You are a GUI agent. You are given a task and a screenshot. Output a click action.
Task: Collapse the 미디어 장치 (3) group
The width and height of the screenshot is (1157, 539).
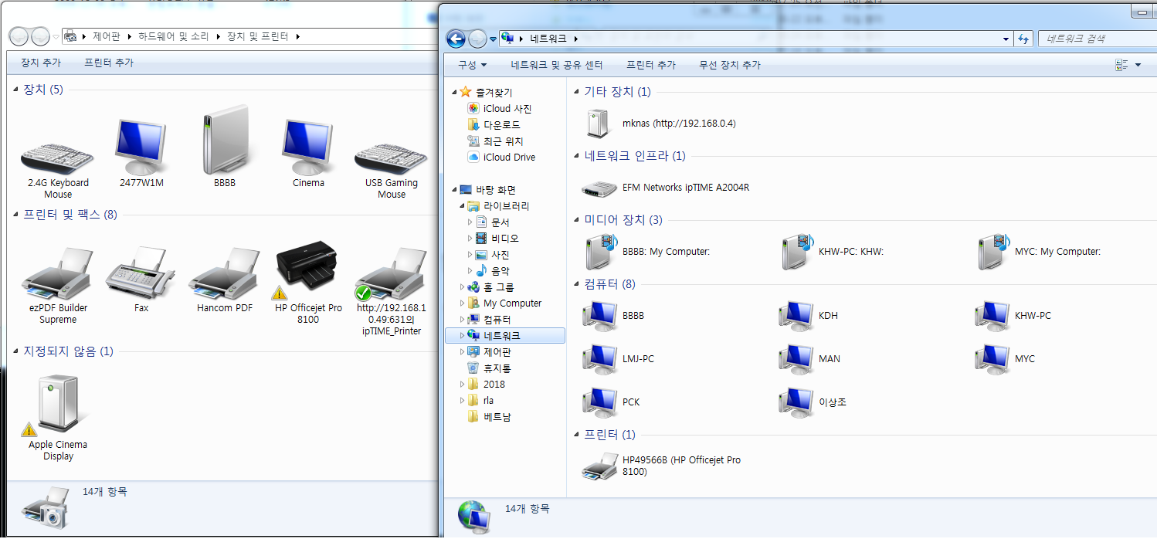(x=577, y=220)
